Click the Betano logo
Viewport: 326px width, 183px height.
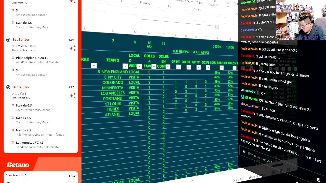click(18, 165)
